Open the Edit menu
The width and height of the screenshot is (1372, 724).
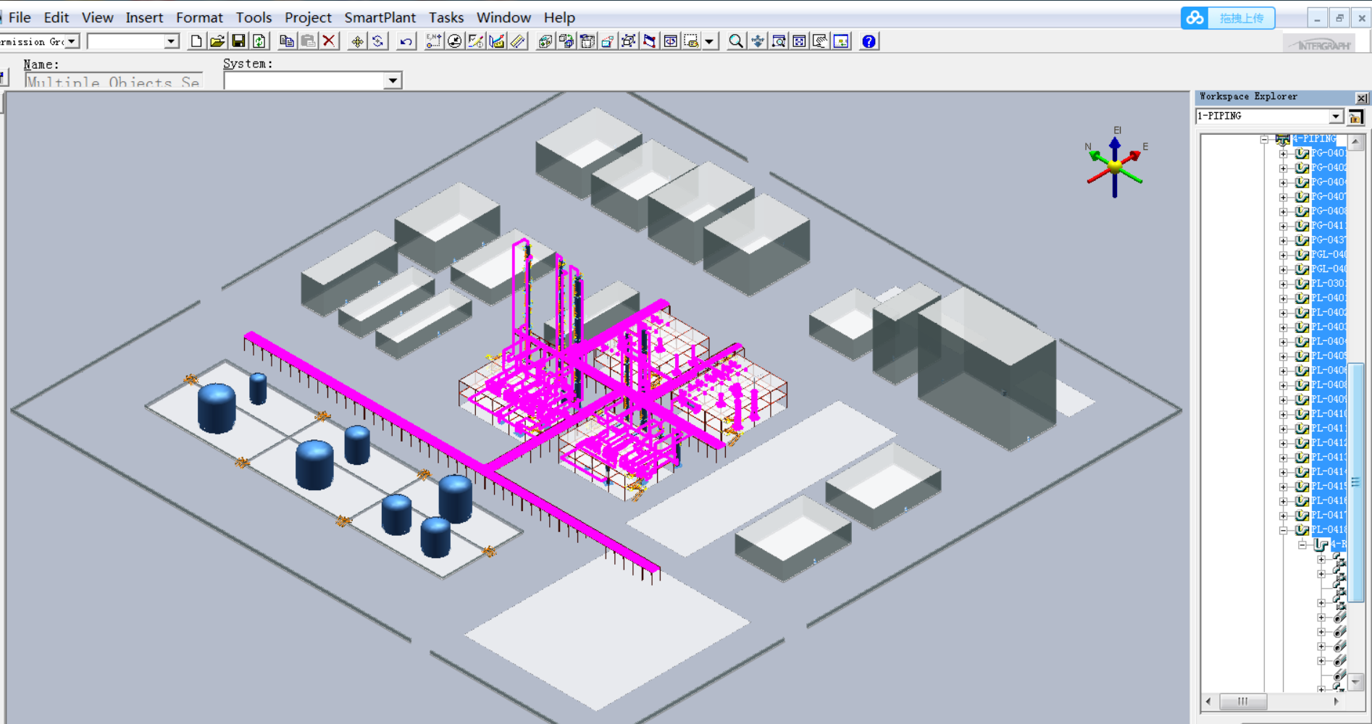pyautogui.click(x=56, y=17)
